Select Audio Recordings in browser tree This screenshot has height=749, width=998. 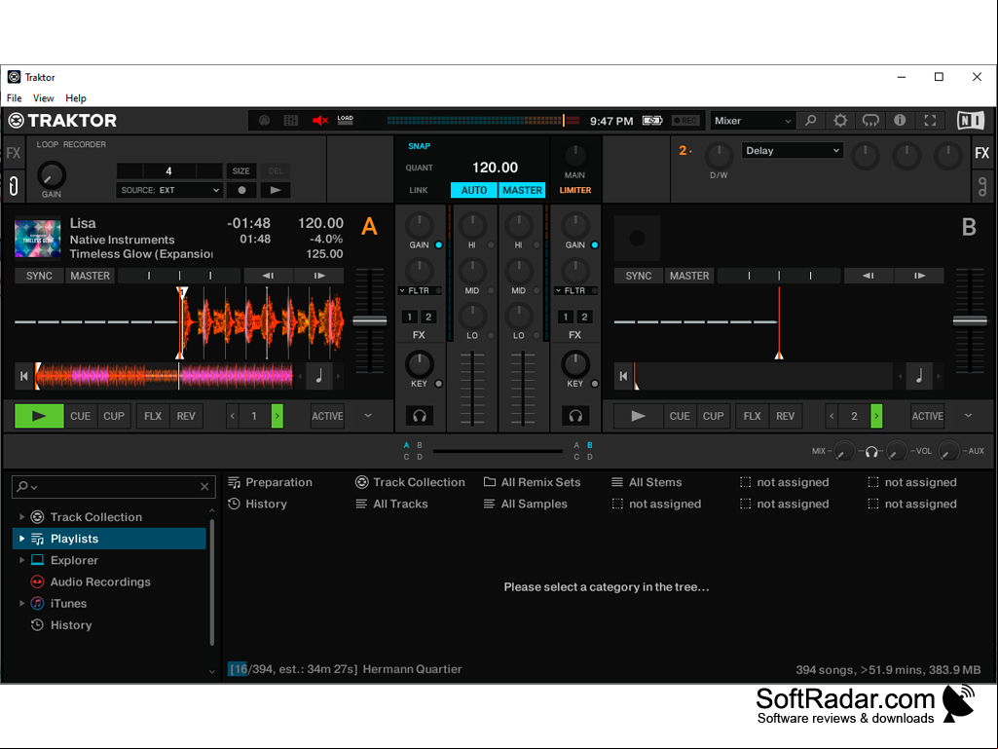(100, 581)
